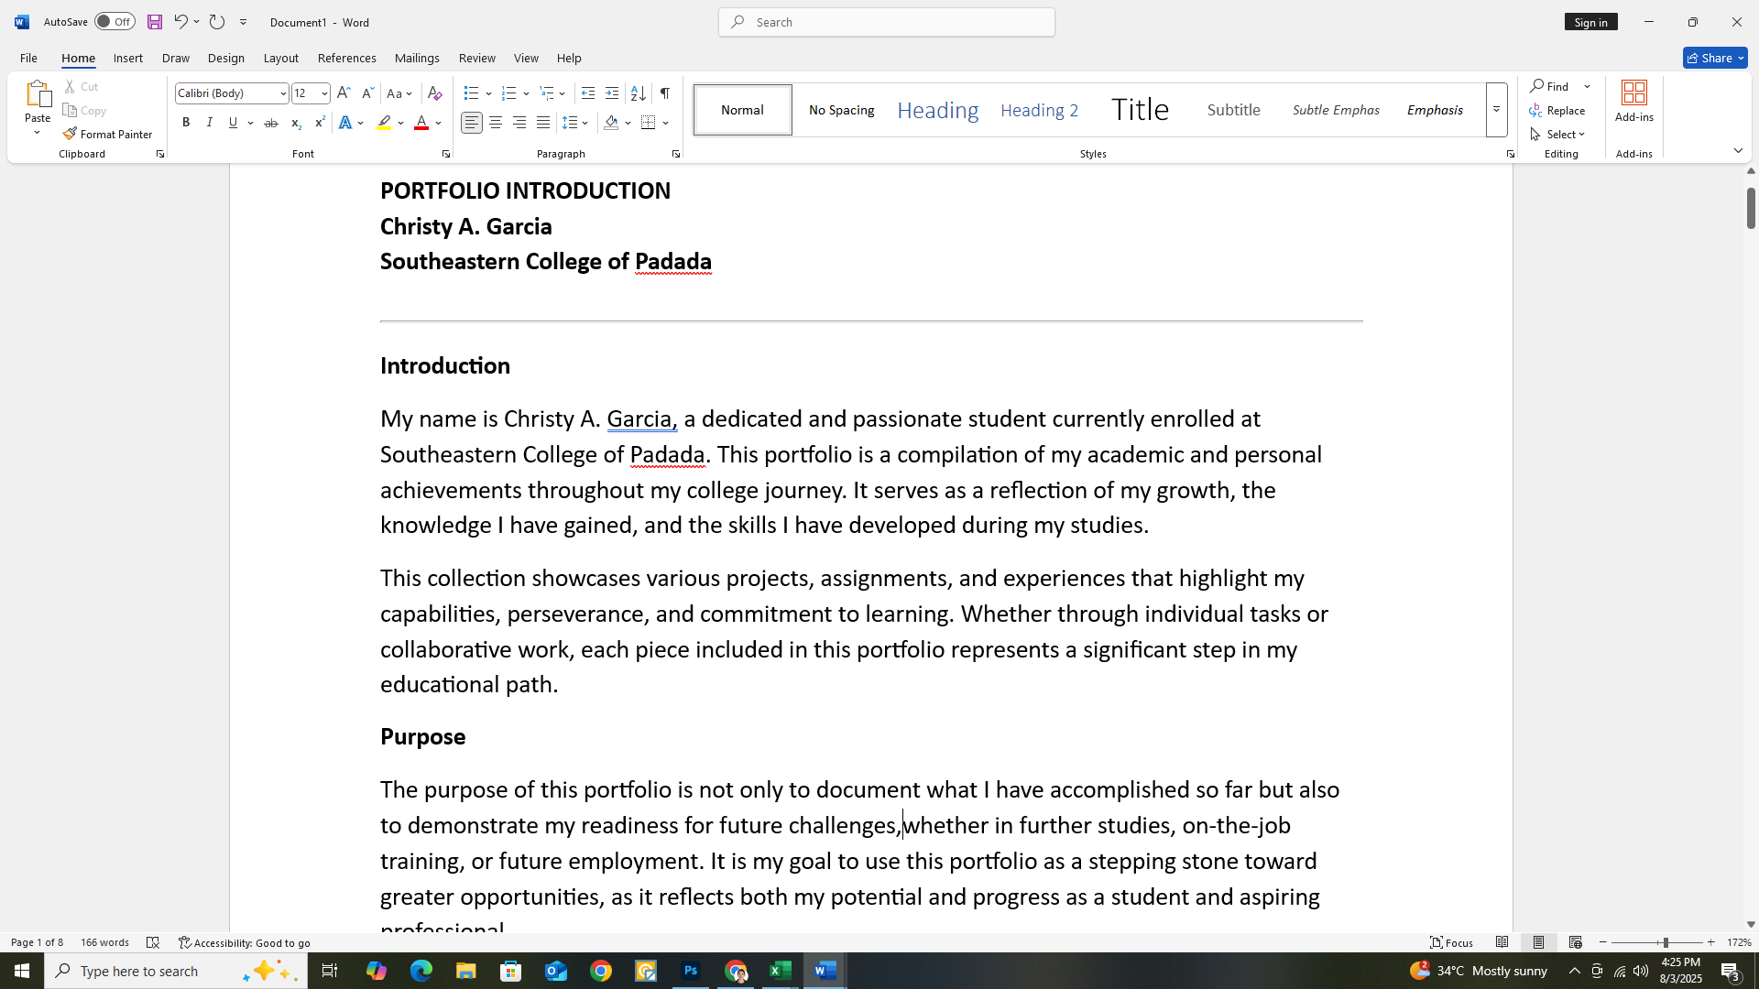Click the Share button
Screen dimensions: 1759x989
pos(1714,58)
